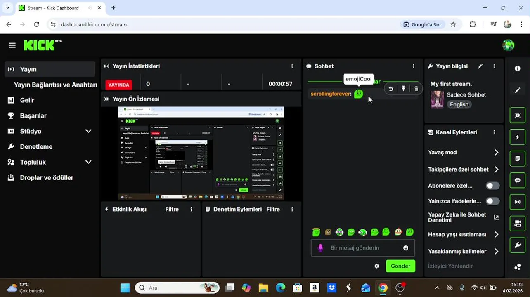Open the Sohbet panel options menu

click(x=413, y=66)
